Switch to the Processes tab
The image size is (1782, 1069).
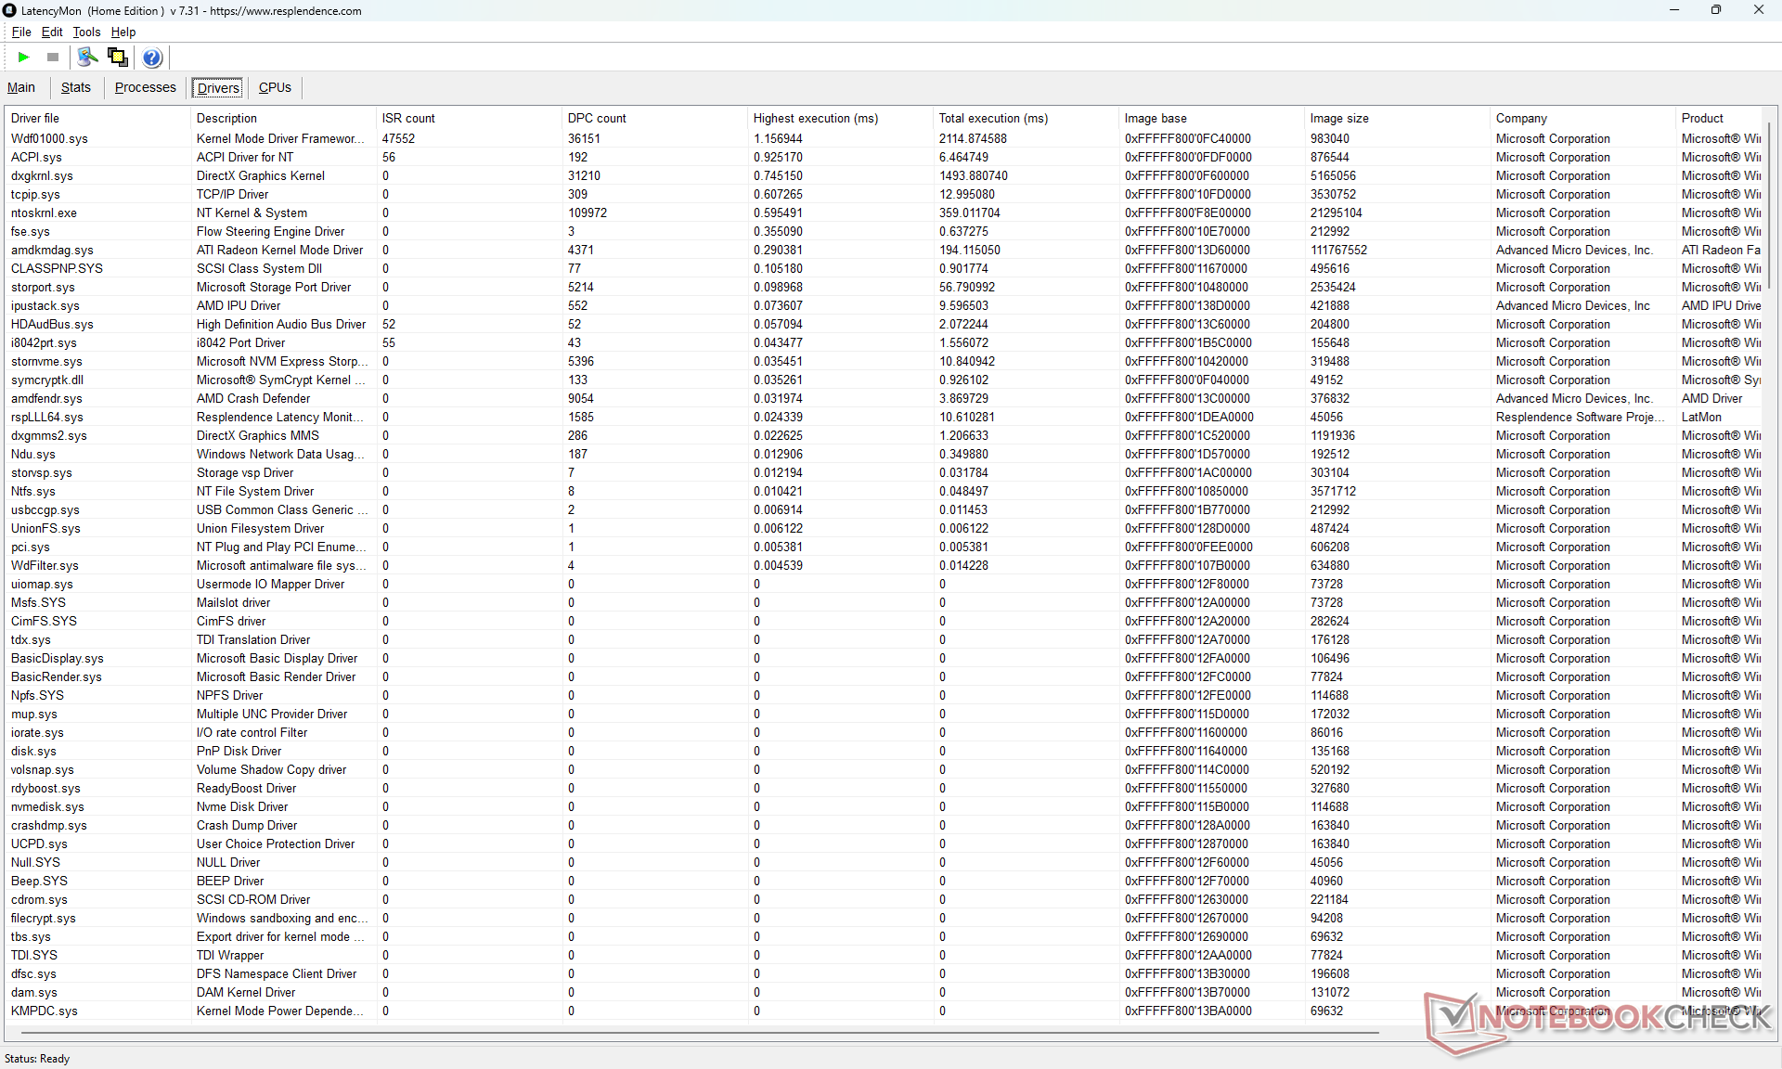(x=145, y=87)
